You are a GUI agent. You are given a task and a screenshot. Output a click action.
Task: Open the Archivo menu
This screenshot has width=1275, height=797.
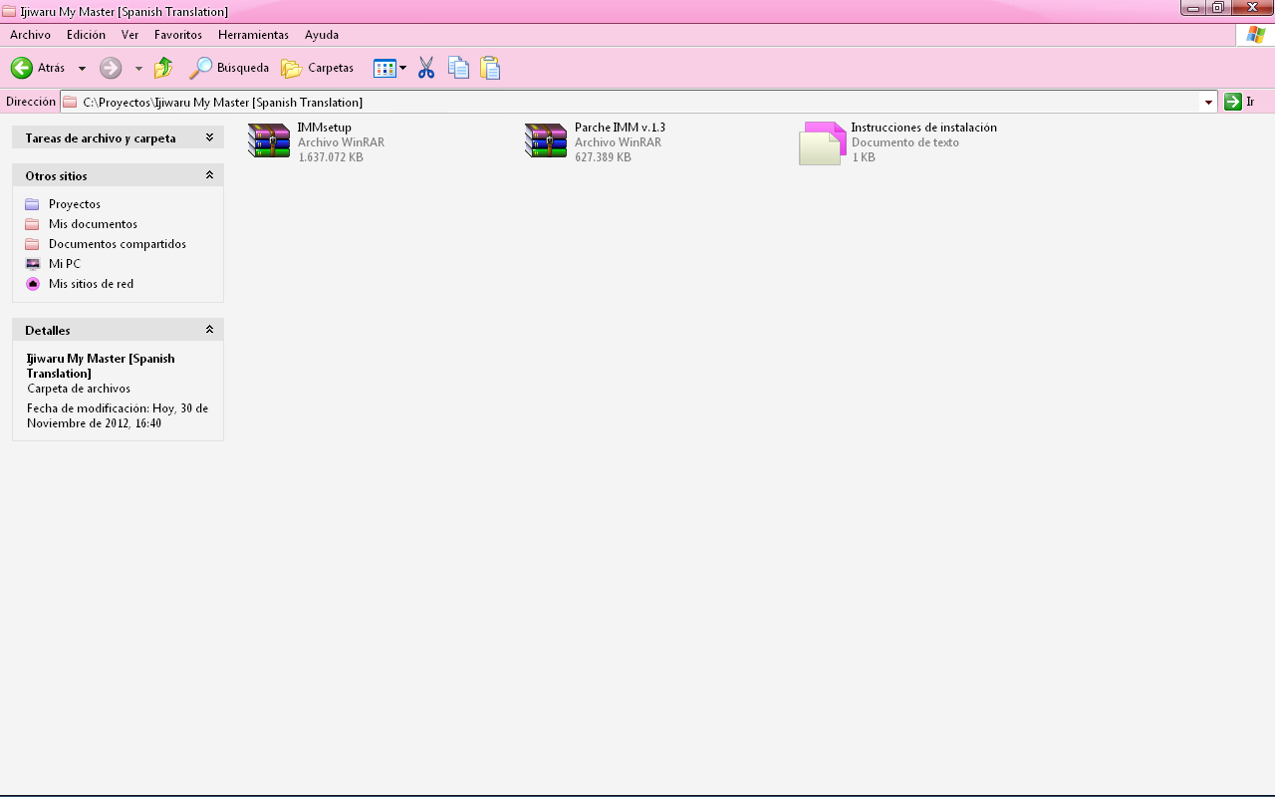point(30,35)
